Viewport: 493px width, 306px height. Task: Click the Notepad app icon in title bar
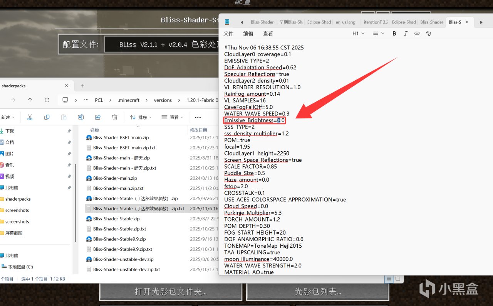click(227, 22)
